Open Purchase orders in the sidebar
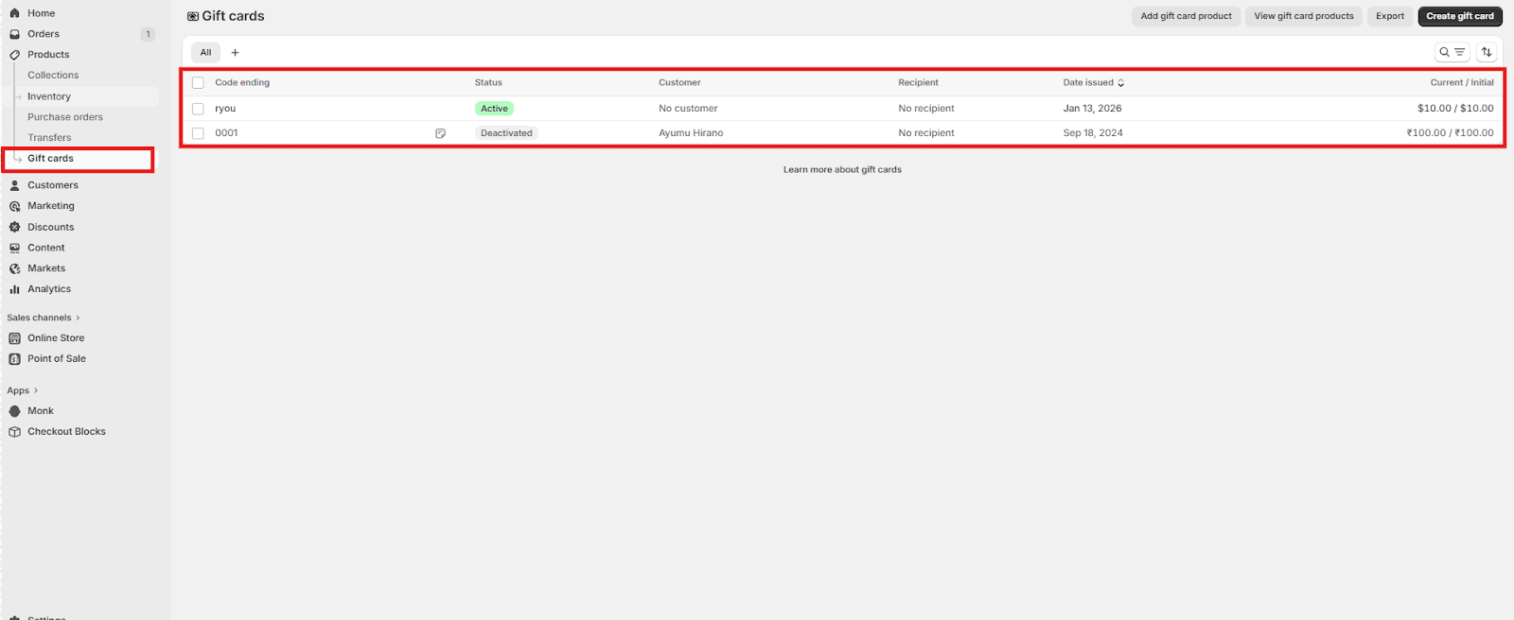 point(65,117)
